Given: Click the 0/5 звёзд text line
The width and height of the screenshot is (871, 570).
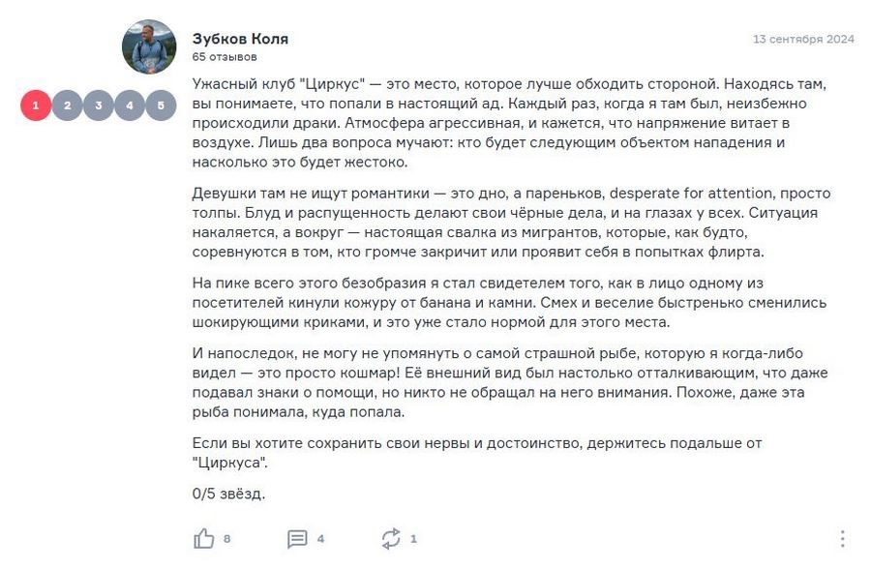Looking at the screenshot, I should (228, 494).
